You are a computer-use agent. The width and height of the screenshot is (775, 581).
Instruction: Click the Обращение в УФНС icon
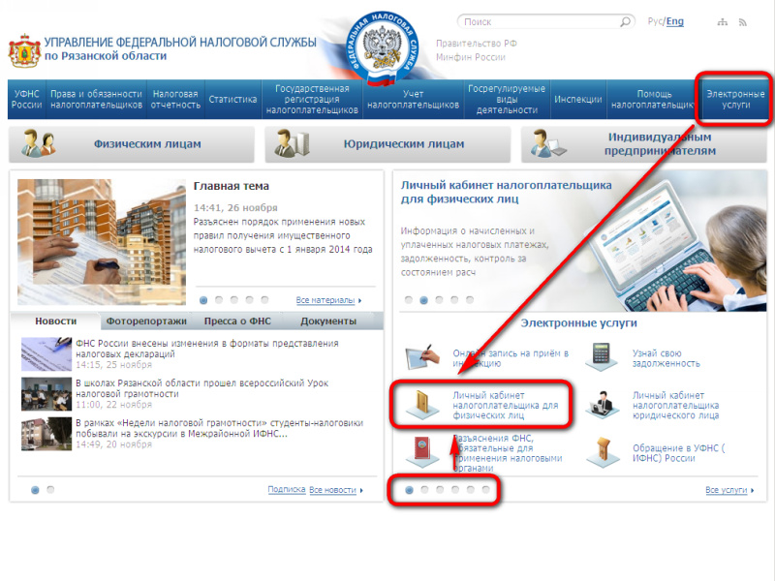[602, 452]
